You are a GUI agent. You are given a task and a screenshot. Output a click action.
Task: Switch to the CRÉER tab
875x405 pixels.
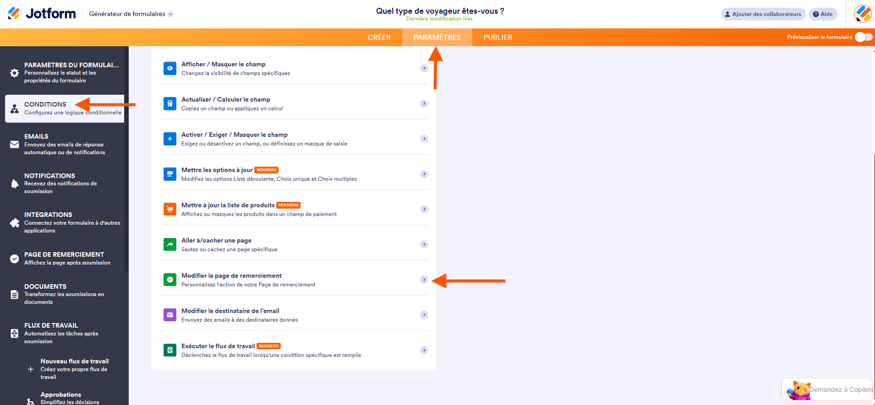[x=379, y=38]
